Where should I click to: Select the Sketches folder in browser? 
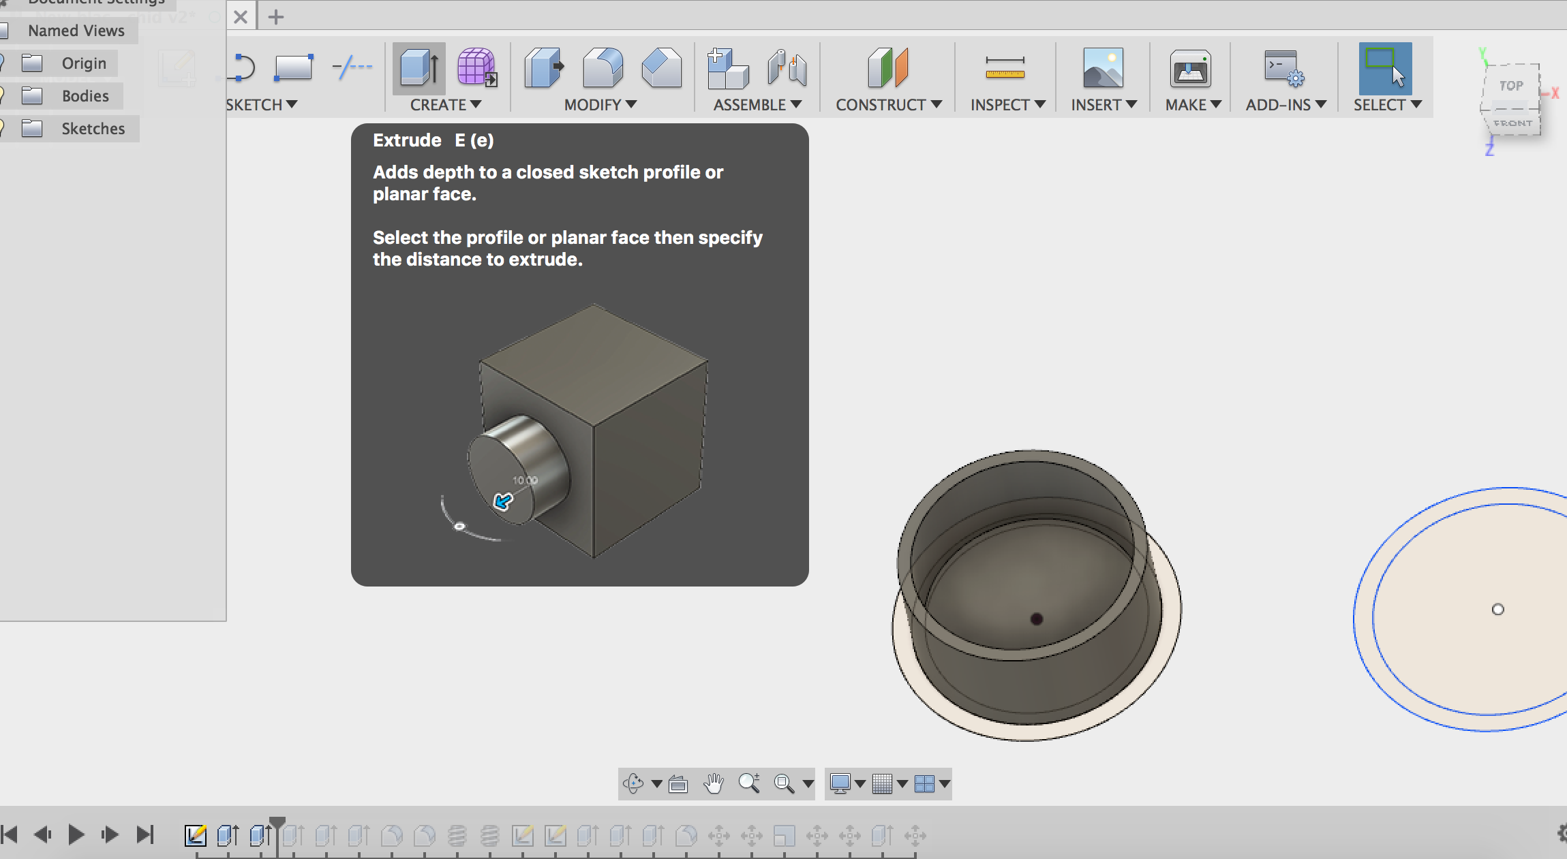(x=93, y=129)
